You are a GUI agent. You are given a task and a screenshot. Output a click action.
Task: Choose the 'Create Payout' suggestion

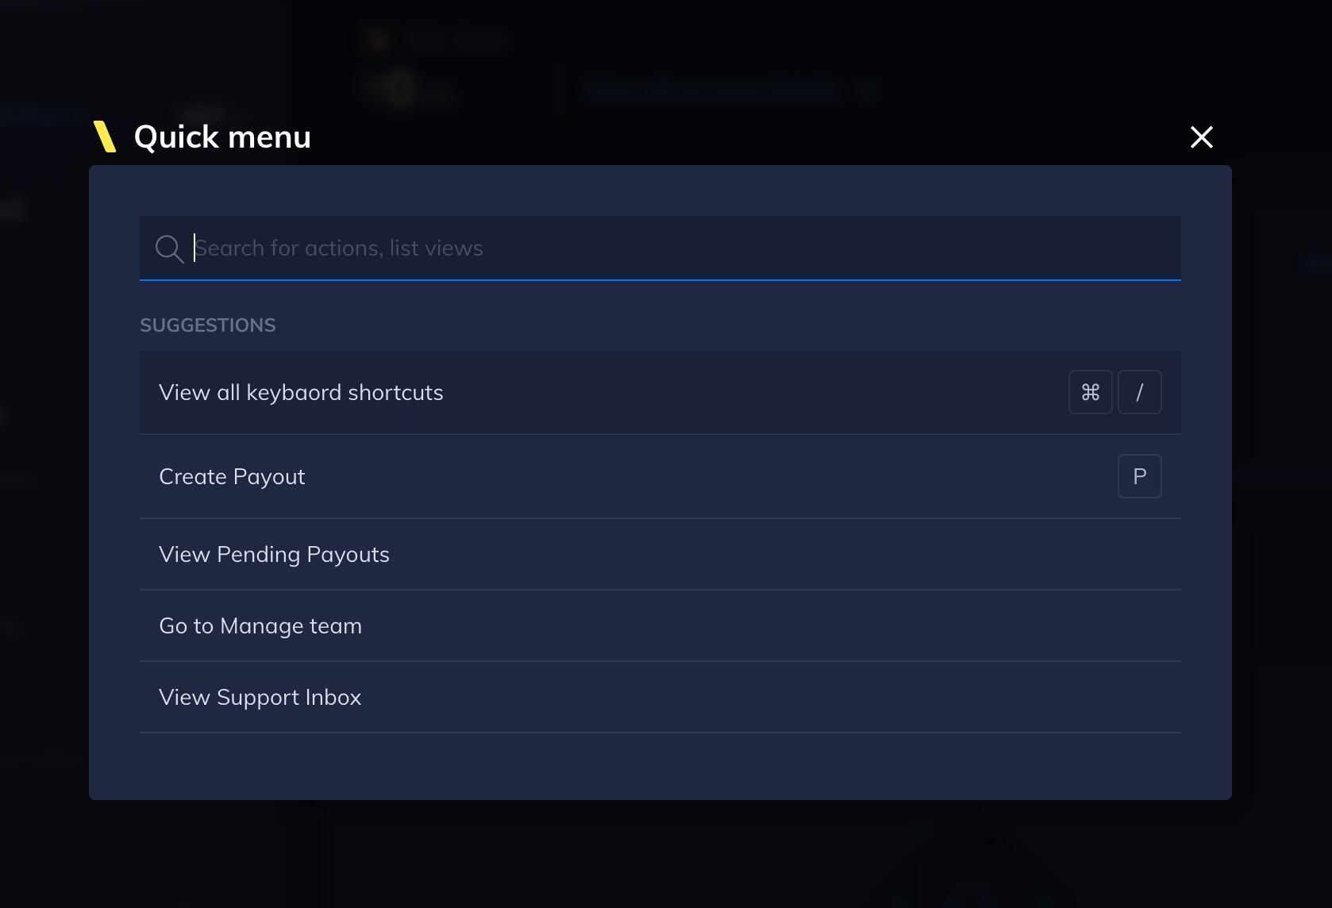[x=660, y=476]
